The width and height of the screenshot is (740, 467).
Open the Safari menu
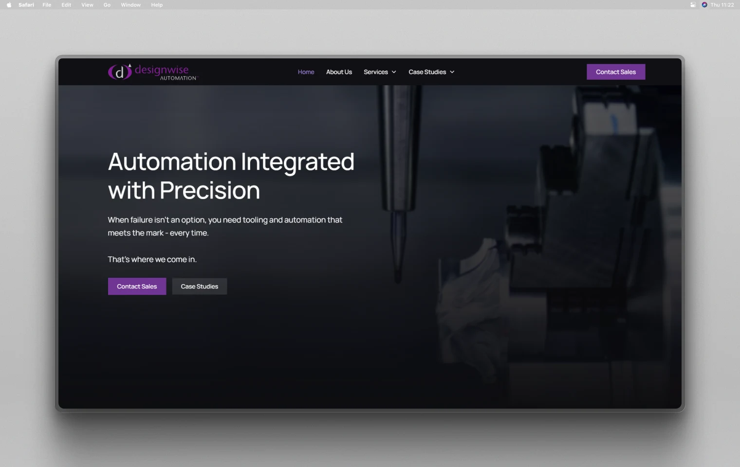[25, 4]
